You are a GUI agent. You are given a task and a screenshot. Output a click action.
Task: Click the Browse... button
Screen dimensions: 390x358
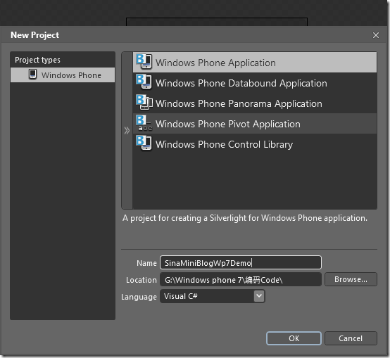351,279
